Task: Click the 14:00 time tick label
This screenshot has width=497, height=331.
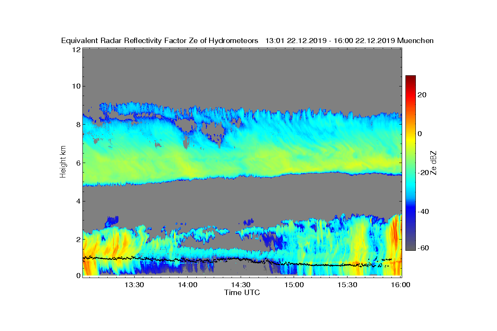Action: tap(187, 285)
